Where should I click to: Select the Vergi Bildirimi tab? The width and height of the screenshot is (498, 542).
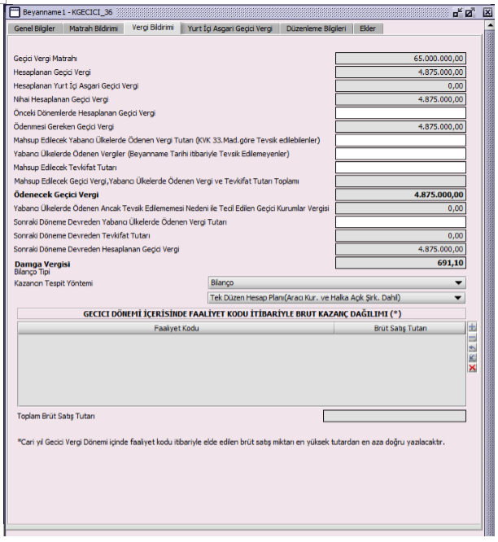coord(153,28)
